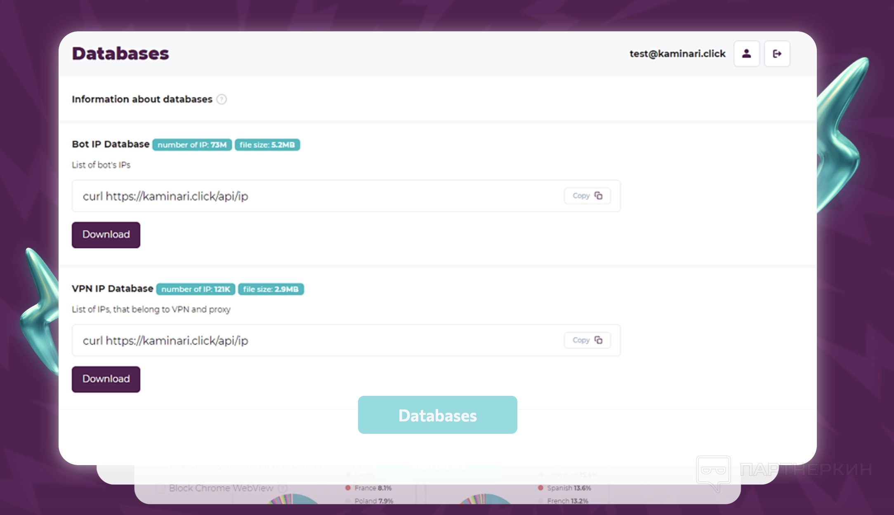894x515 pixels.
Task: Copy the VPN IP Database curl command
Action: coord(587,340)
